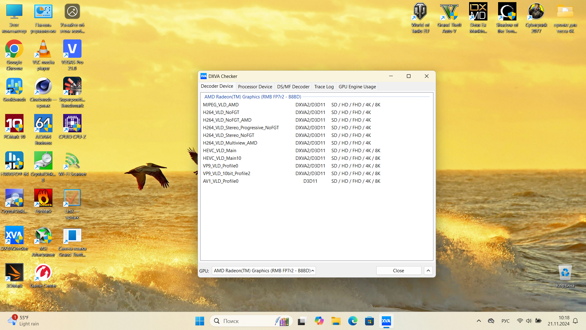Switch to Processor Device tab
586x330 pixels.
tap(255, 87)
